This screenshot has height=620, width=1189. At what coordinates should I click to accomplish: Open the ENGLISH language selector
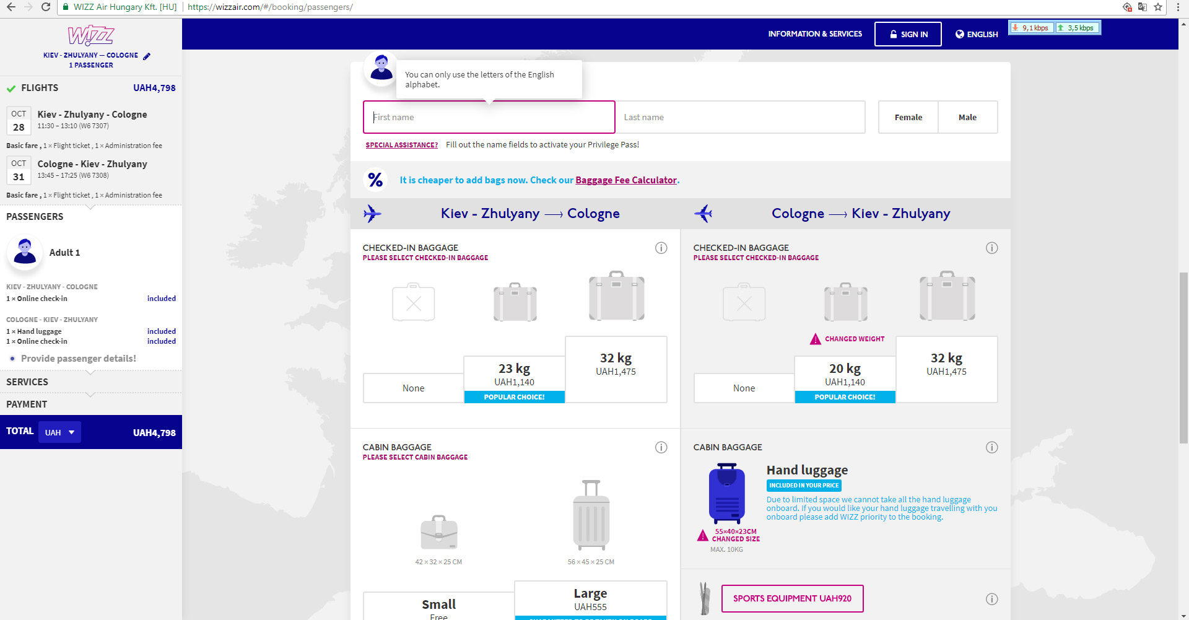point(977,34)
